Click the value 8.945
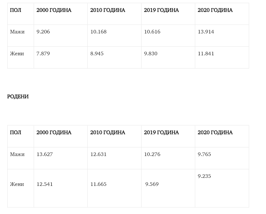Viewport: 266px width, 214px height. coord(97,54)
